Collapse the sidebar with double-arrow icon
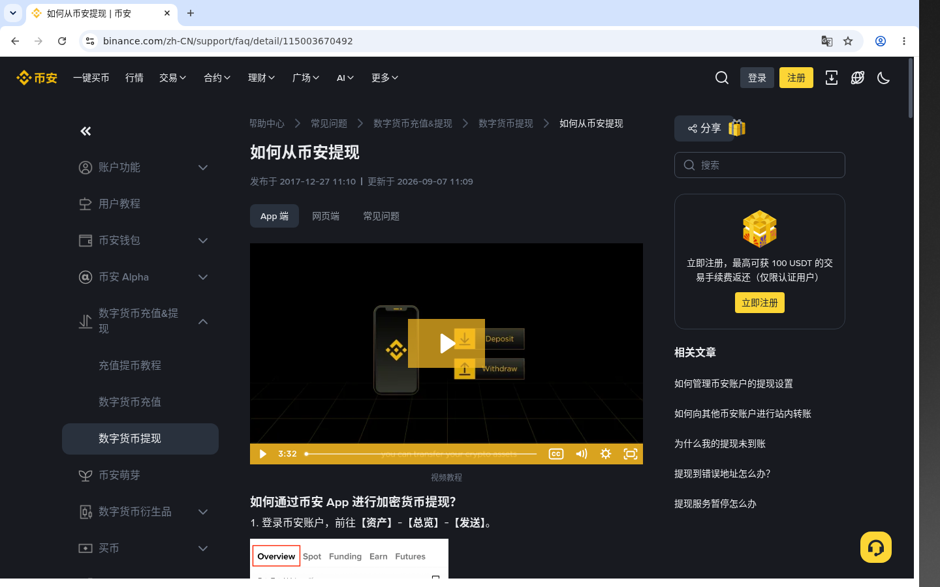This screenshot has width=940, height=587. (x=86, y=131)
